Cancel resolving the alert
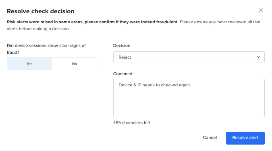 click(210, 138)
